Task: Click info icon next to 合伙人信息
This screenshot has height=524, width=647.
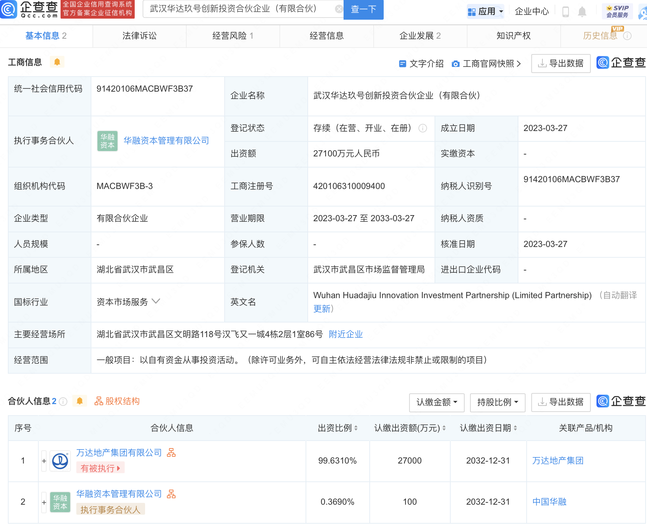Action: click(x=63, y=402)
